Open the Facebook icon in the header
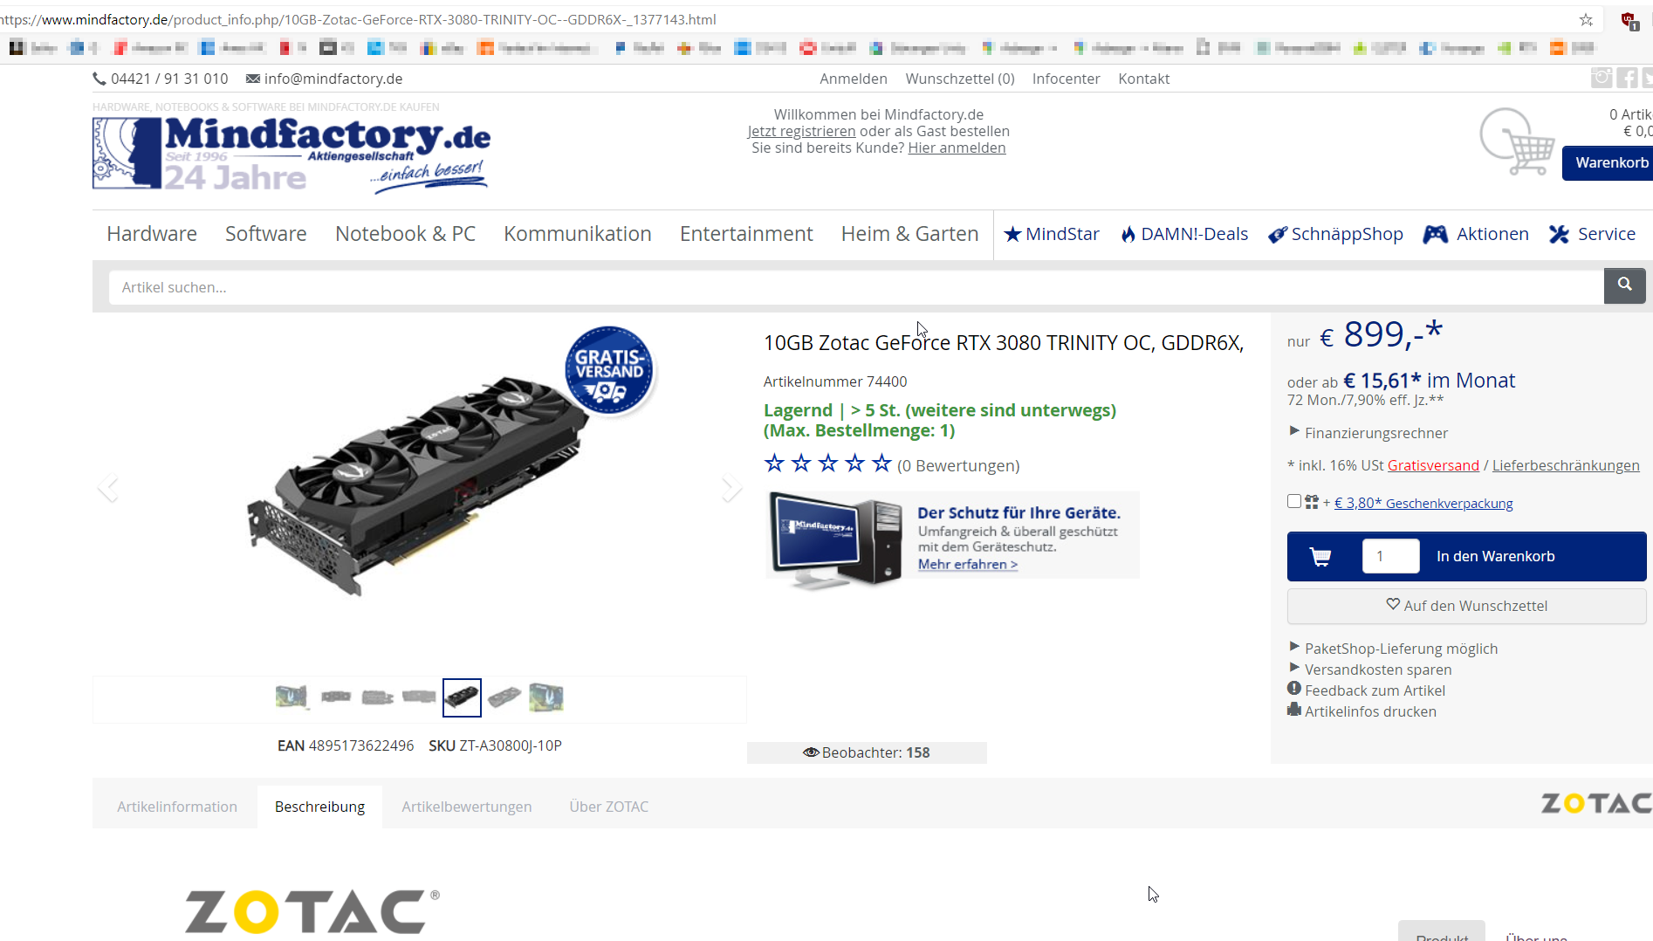1653x941 pixels. click(1627, 78)
